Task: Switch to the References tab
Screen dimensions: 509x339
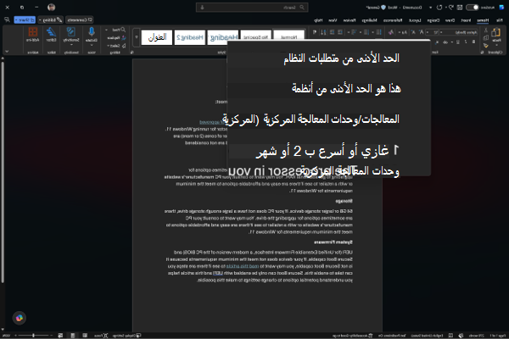Action: (x=393, y=20)
